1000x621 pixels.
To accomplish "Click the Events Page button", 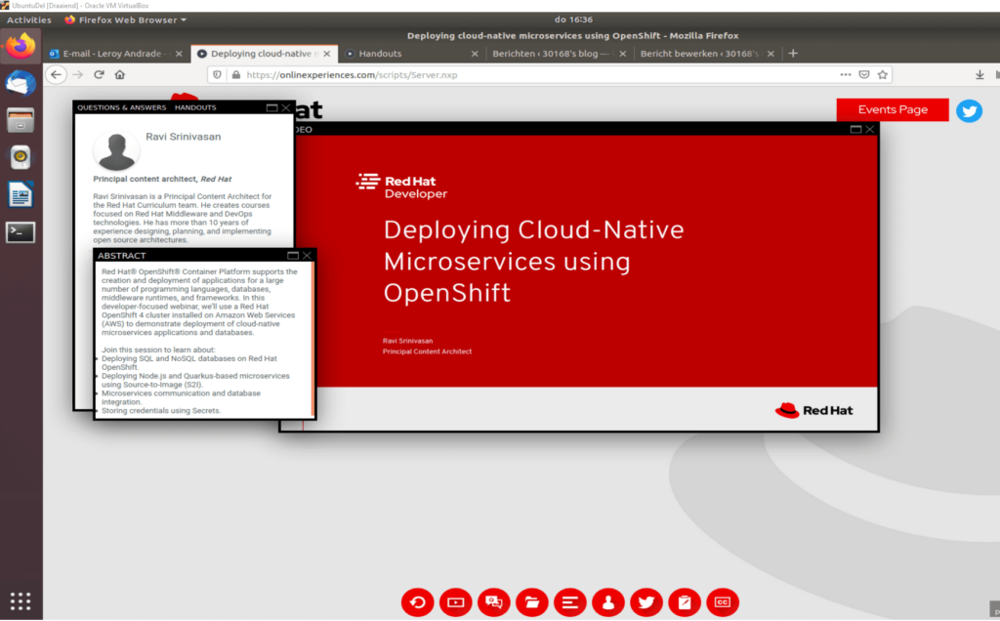I will click(x=892, y=109).
